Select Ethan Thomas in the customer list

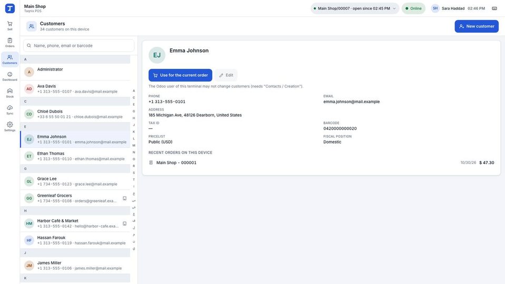[75, 156]
